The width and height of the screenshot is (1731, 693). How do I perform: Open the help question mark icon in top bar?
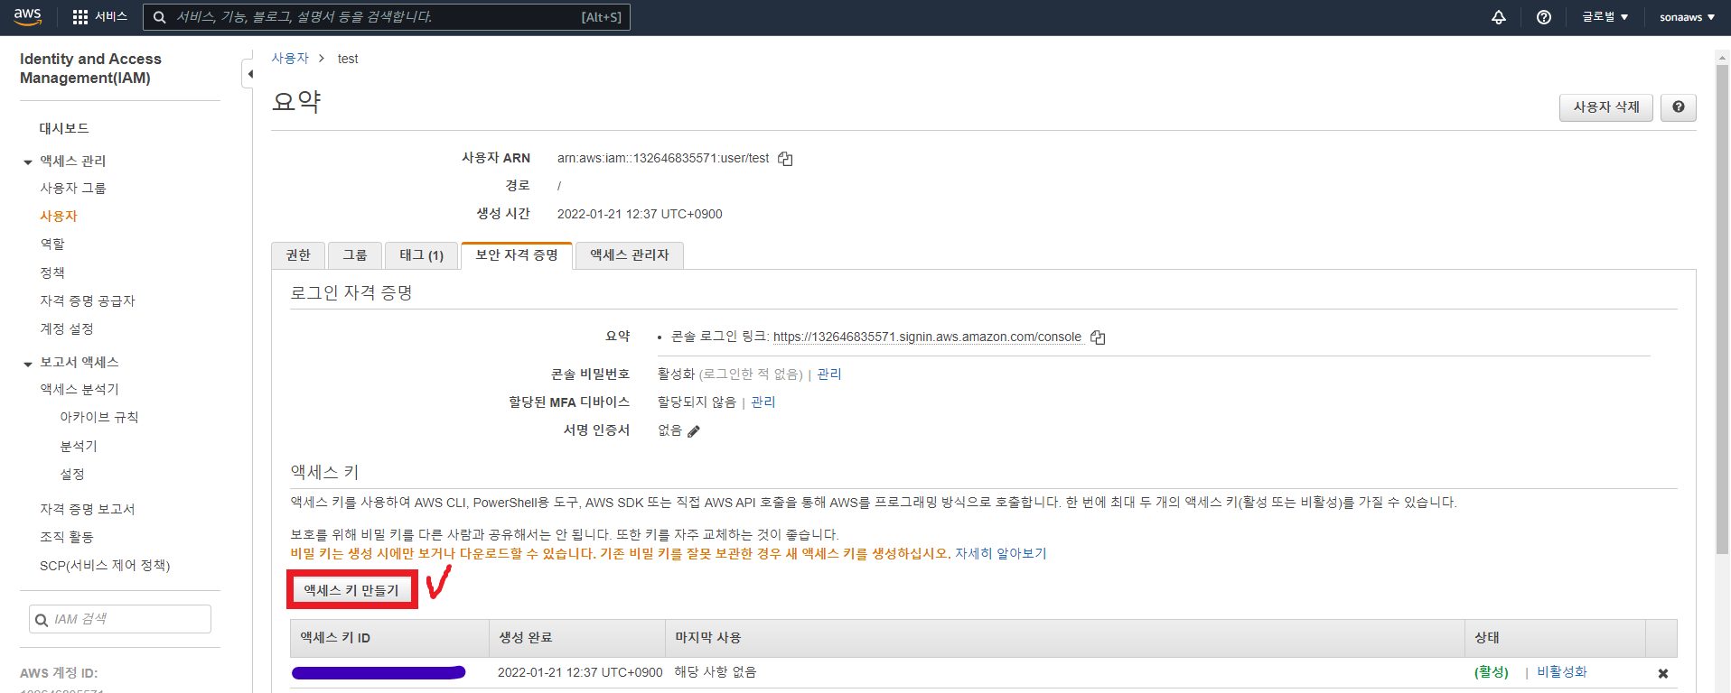point(1544,17)
